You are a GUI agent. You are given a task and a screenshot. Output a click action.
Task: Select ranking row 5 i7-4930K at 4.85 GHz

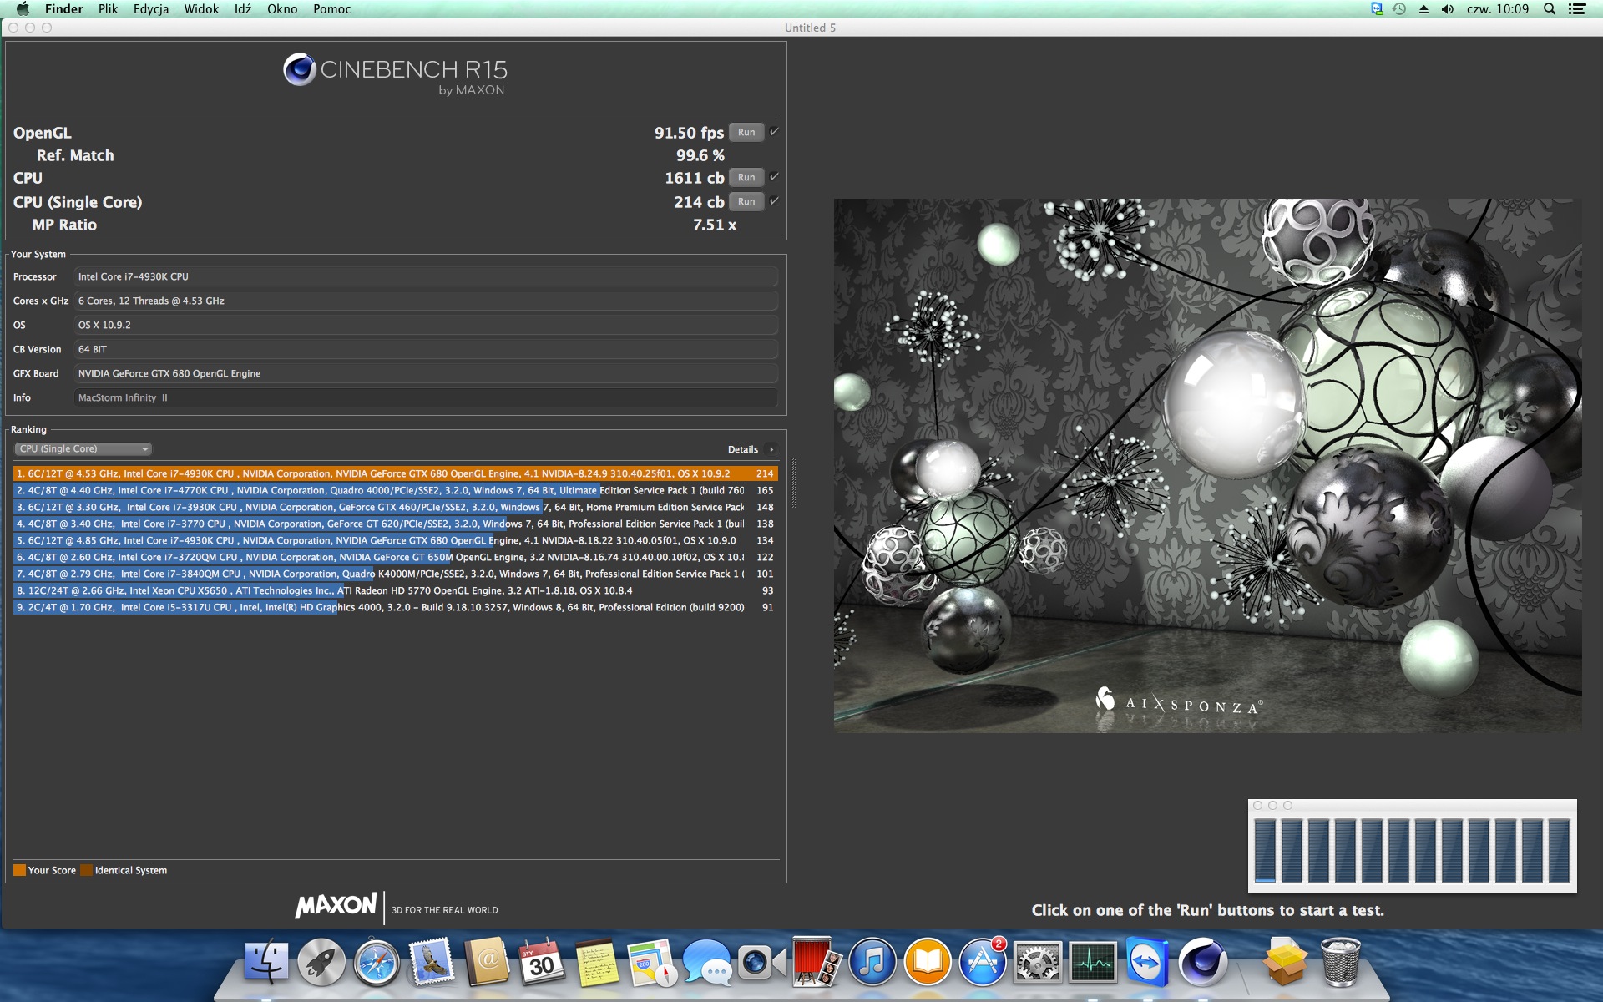pyautogui.click(x=396, y=540)
